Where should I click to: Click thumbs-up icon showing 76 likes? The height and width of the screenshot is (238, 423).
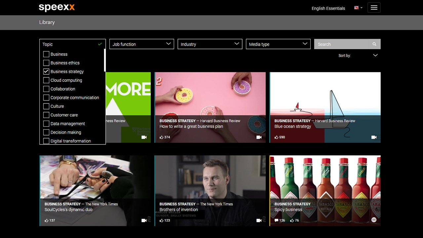pyautogui.click(x=292, y=220)
